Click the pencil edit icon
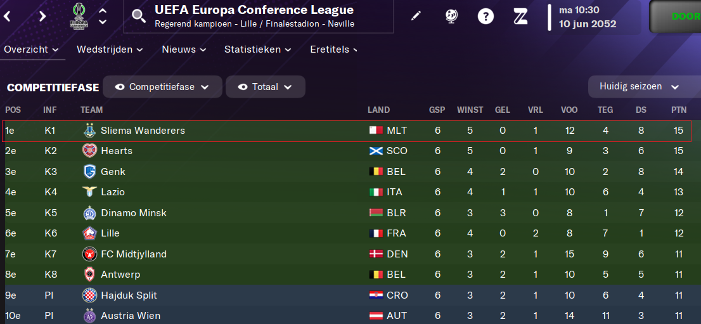The height and width of the screenshot is (324, 701). coord(416,16)
